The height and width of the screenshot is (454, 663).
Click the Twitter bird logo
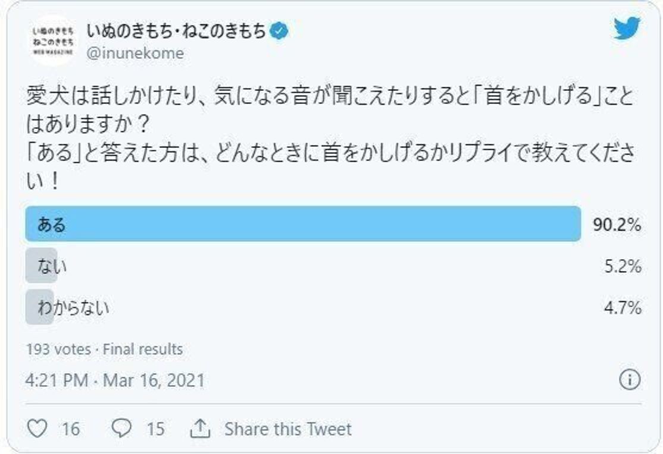point(627,29)
